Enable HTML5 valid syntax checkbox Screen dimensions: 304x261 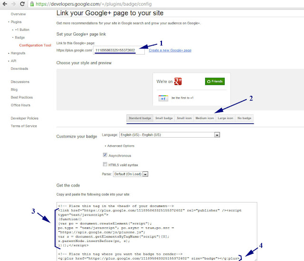(105, 164)
